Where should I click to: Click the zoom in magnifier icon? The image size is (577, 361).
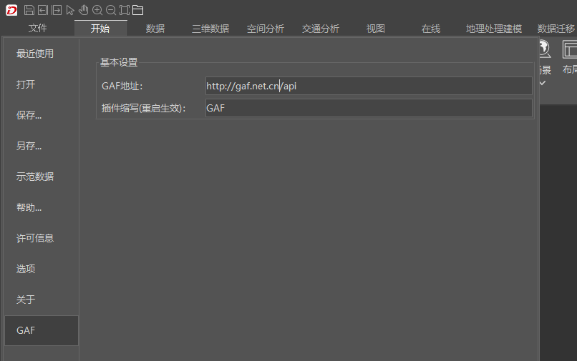[97, 10]
